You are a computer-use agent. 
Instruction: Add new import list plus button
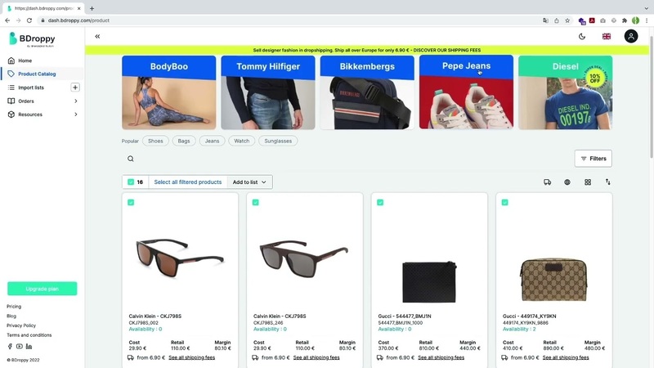tap(75, 88)
